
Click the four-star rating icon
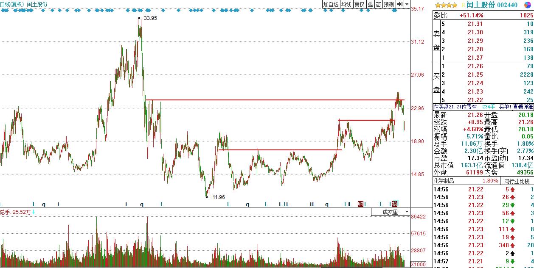click(446, 5)
